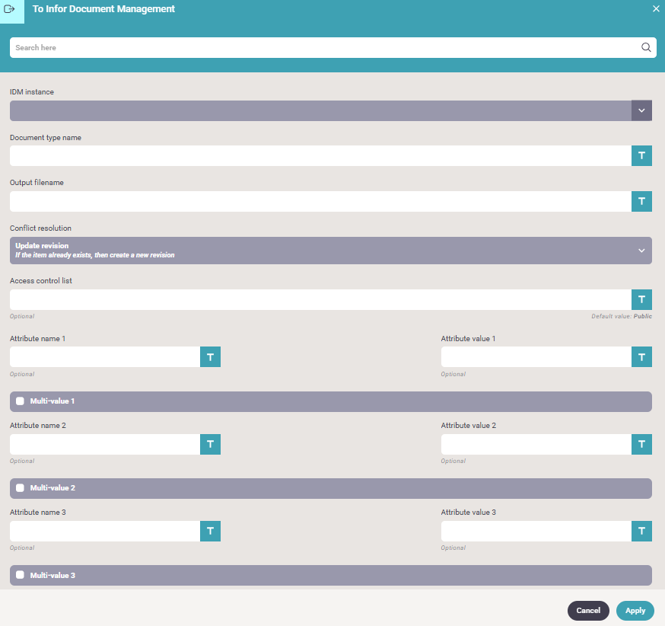Click the Attribute value 2 input
The width and height of the screenshot is (665, 626).
pos(536,444)
